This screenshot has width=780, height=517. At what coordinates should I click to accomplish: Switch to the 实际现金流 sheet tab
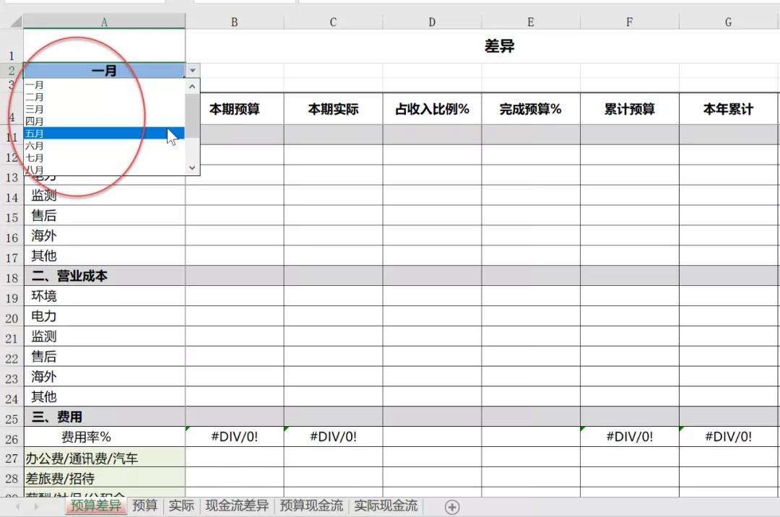click(386, 505)
